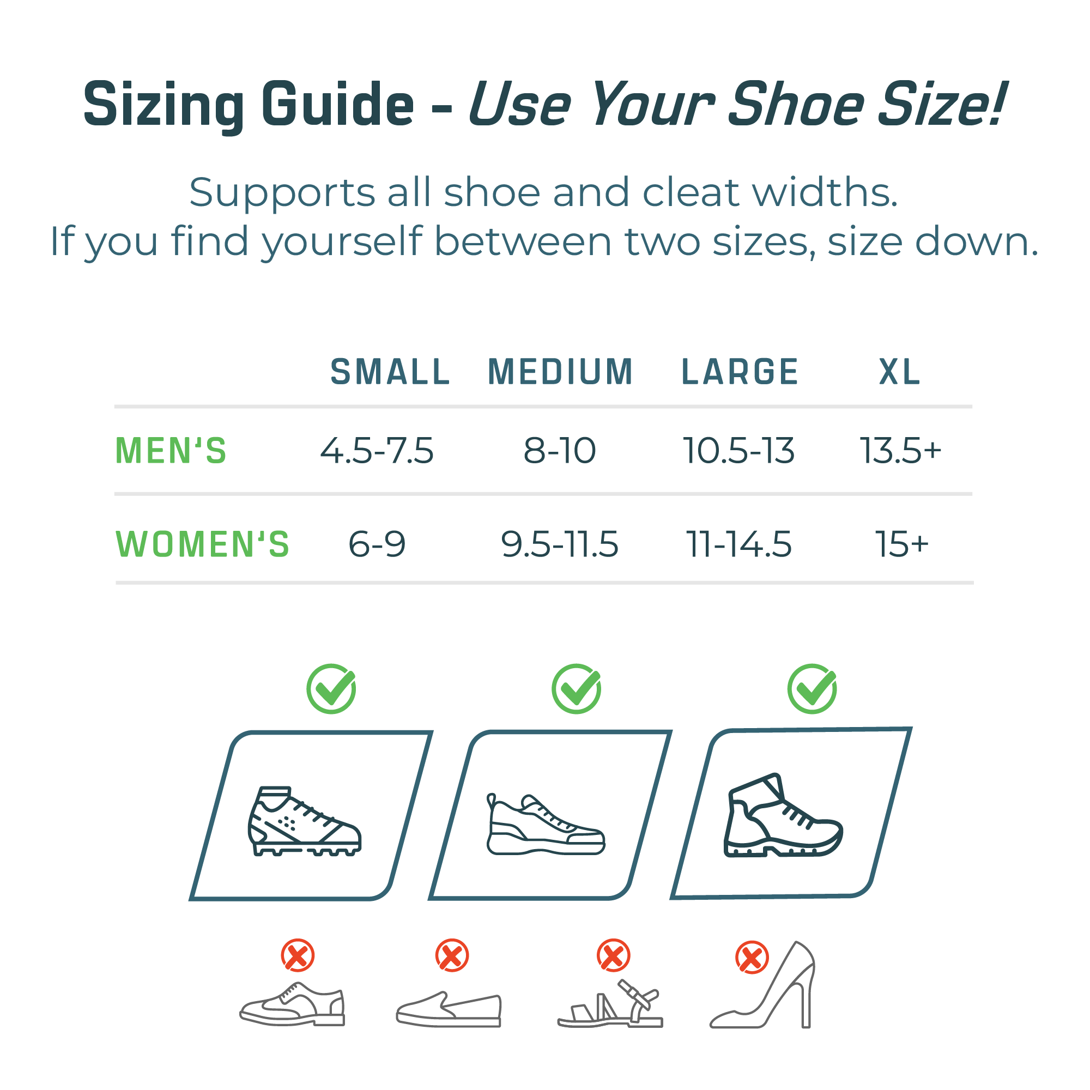The image size is (1090, 1090).
Task: Click the MEN'S row label
Action: click(x=171, y=451)
